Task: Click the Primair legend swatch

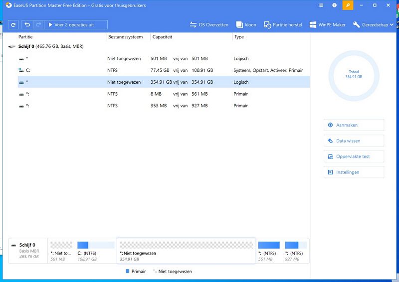Action: [x=128, y=272]
